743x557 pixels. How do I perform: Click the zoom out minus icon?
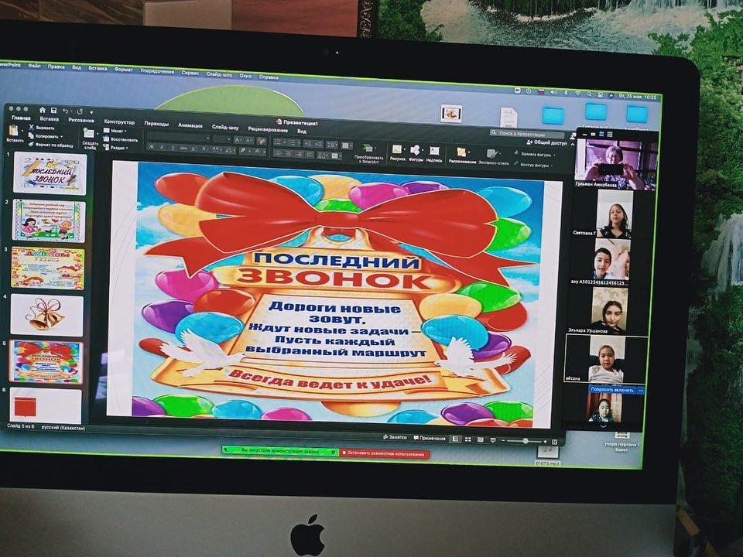click(x=503, y=440)
